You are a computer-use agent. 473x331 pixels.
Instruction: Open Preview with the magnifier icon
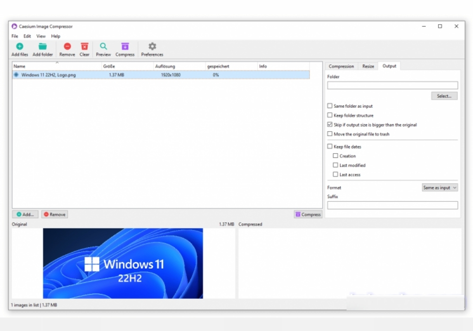[104, 46]
